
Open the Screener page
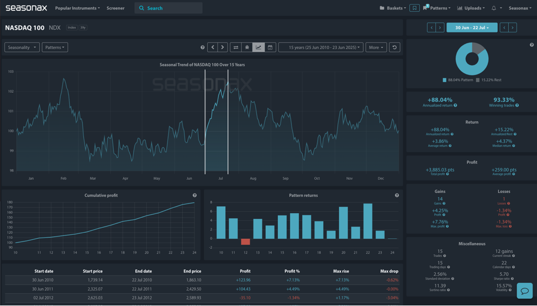[115, 8]
